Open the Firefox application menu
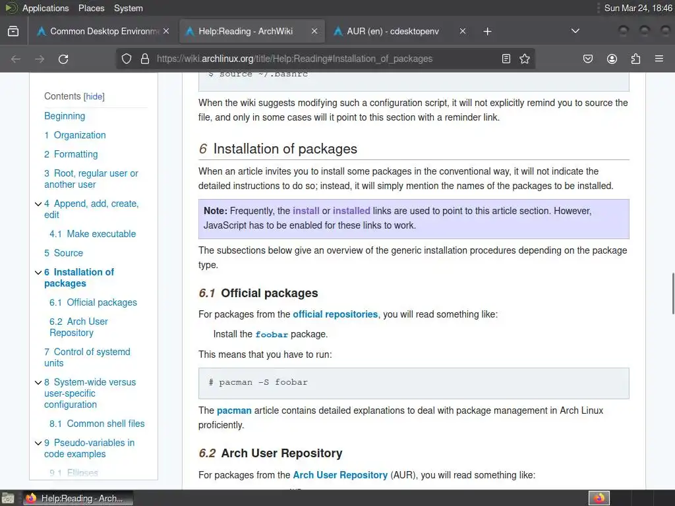 [659, 59]
